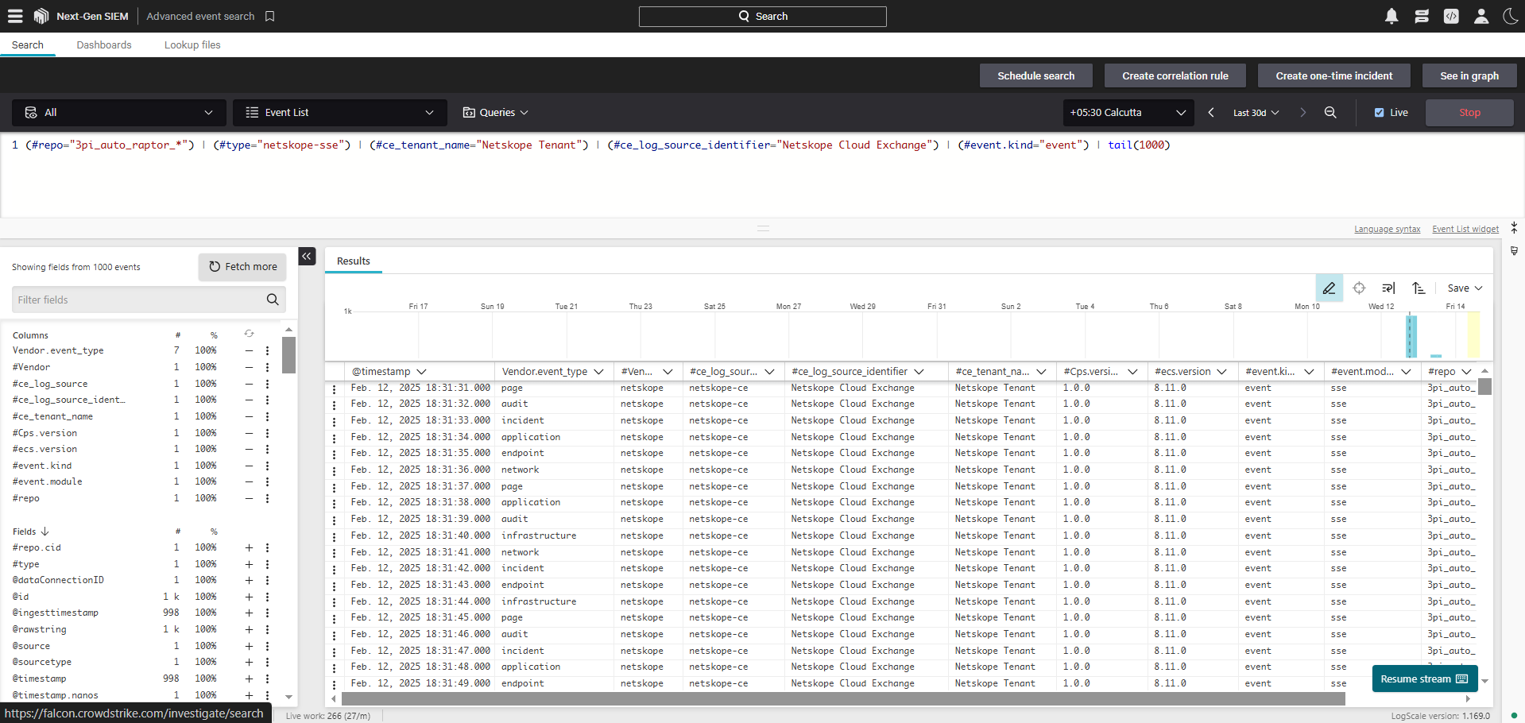Expand the Vendor.event_type column header menu

coord(598,372)
